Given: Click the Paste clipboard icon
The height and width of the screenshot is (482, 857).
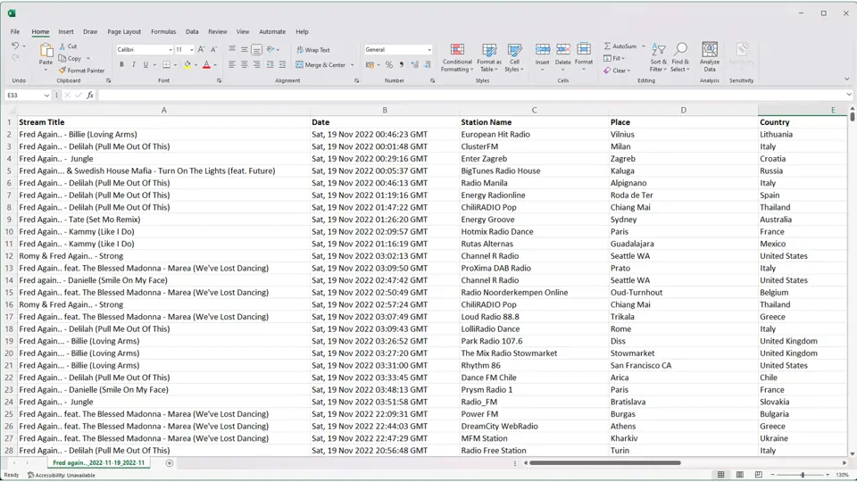Looking at the screenshot, I should pos(46,51).
